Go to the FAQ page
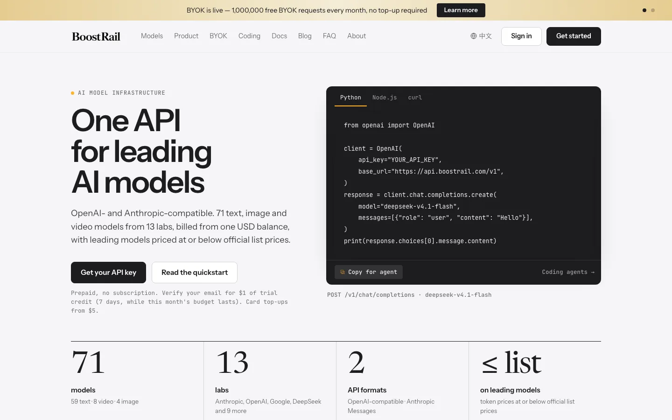The height and width of the screenshot is (420, 672). click(329, 36)
